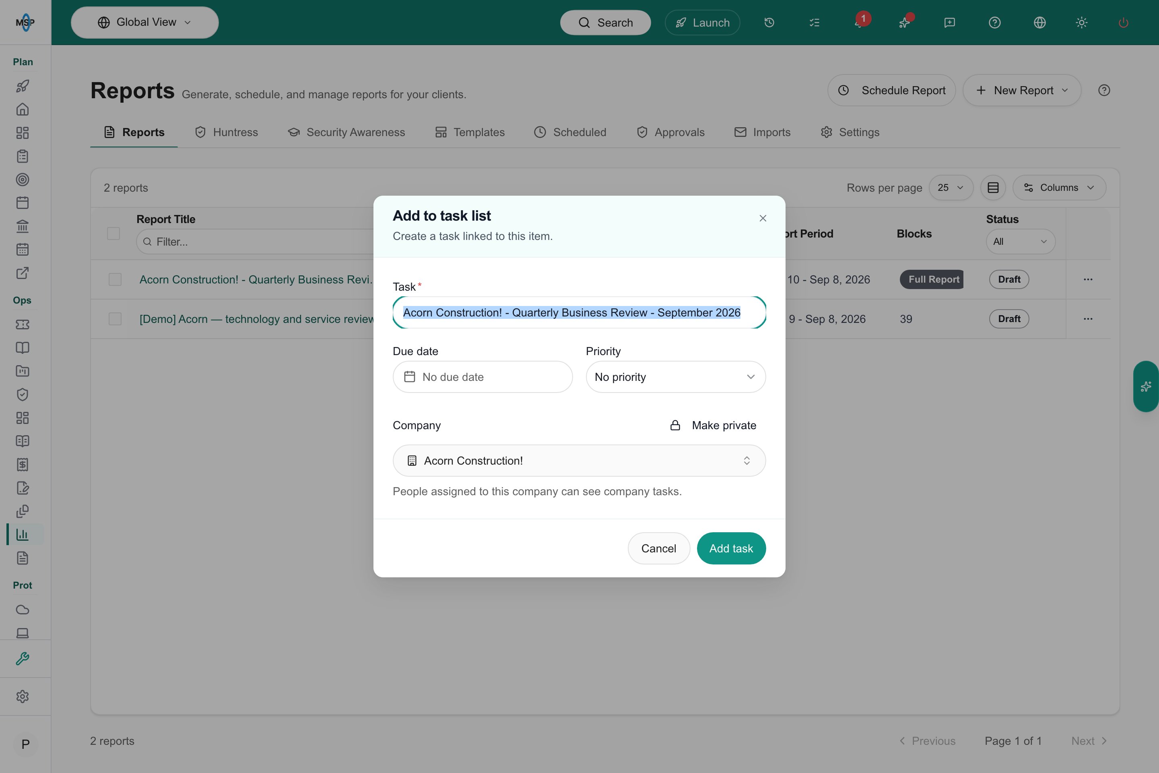
Task: Click the sparkle AI icon in the top bar
Action: (x=904, y=23)
